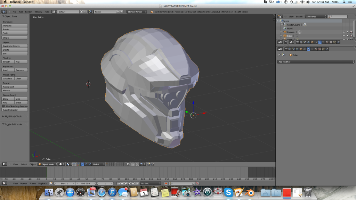Open the viewport shading sphere dropdown

tap(62, 164)
